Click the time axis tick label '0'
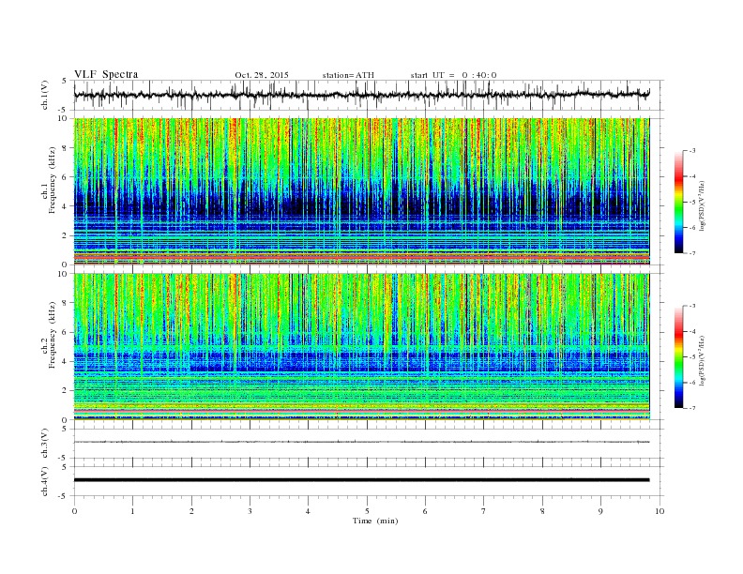Screen dimensions: 743x574 pyautogui.click(x=74, y=511)
